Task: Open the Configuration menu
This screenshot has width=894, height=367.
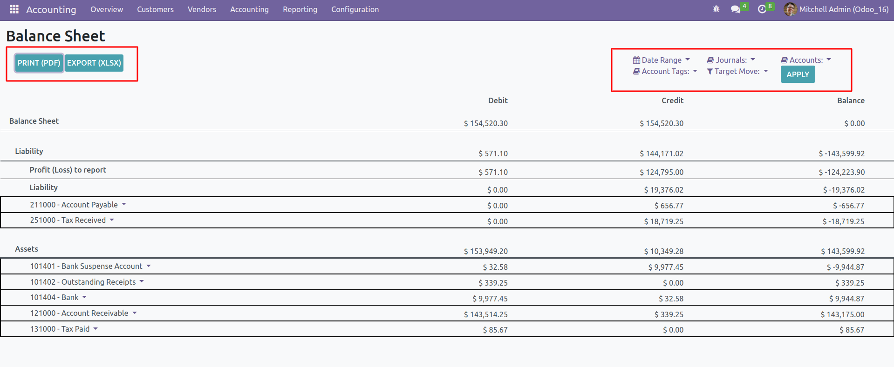Action: (x=355, y=9)
